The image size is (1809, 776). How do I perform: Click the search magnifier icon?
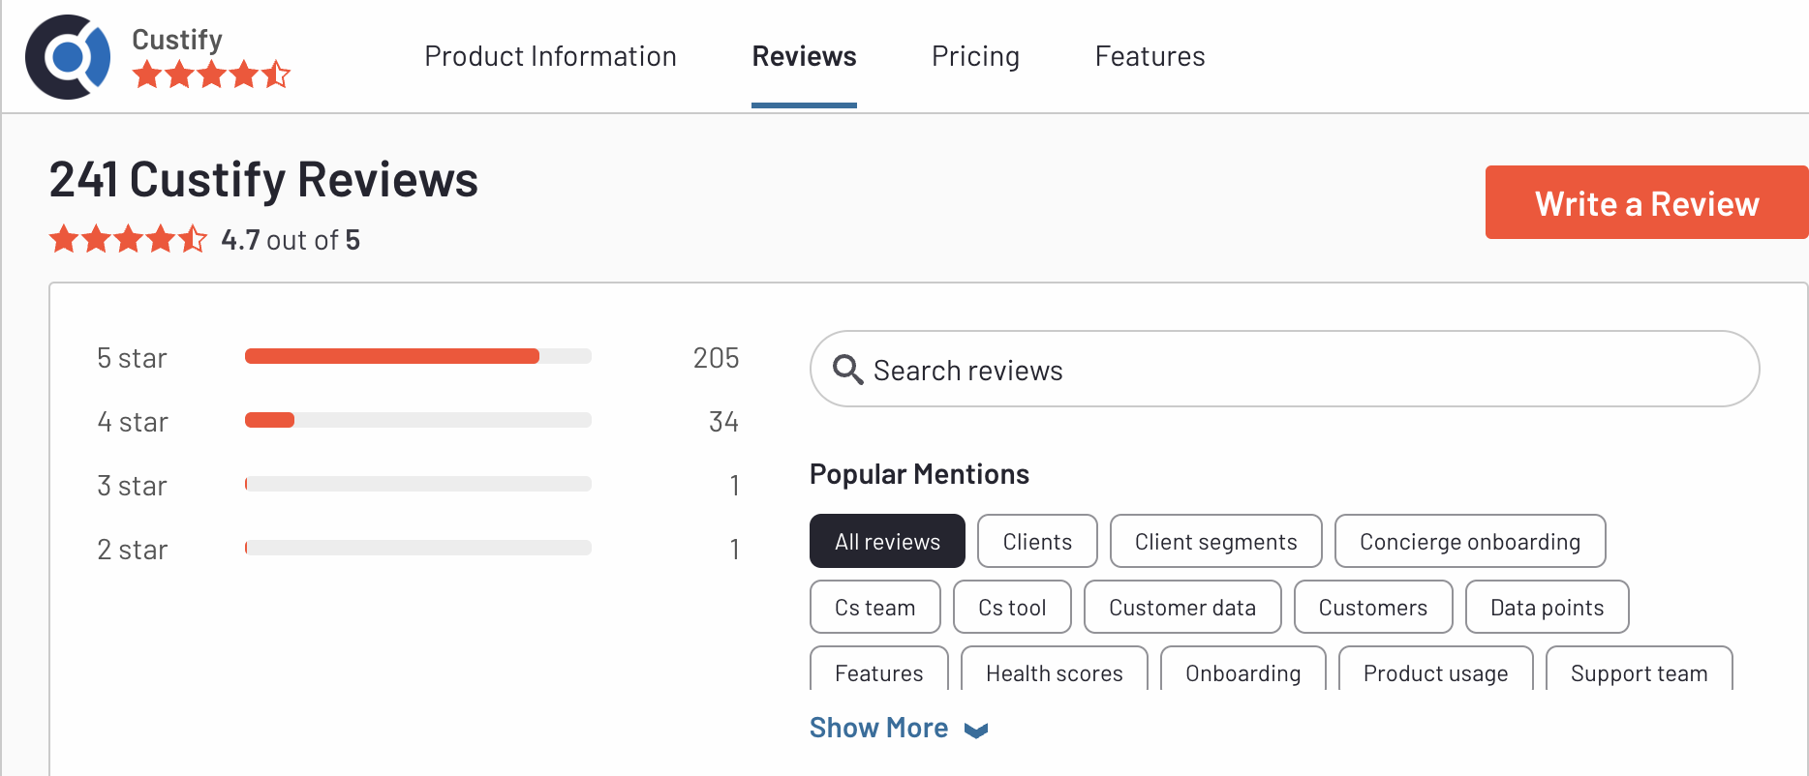(847, 370)
